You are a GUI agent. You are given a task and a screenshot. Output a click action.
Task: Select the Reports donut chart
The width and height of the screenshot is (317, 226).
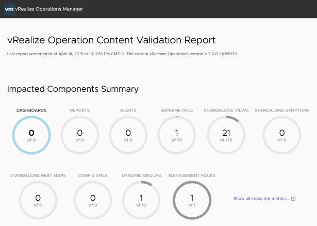click(80, 135)
